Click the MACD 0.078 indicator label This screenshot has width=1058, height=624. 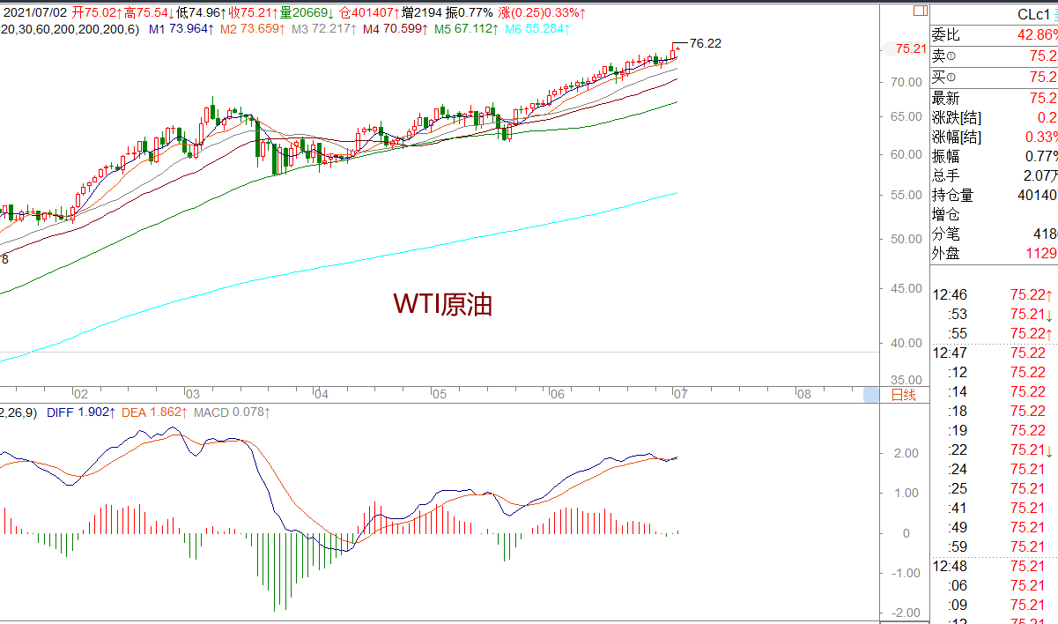click(x=233, y=412)
